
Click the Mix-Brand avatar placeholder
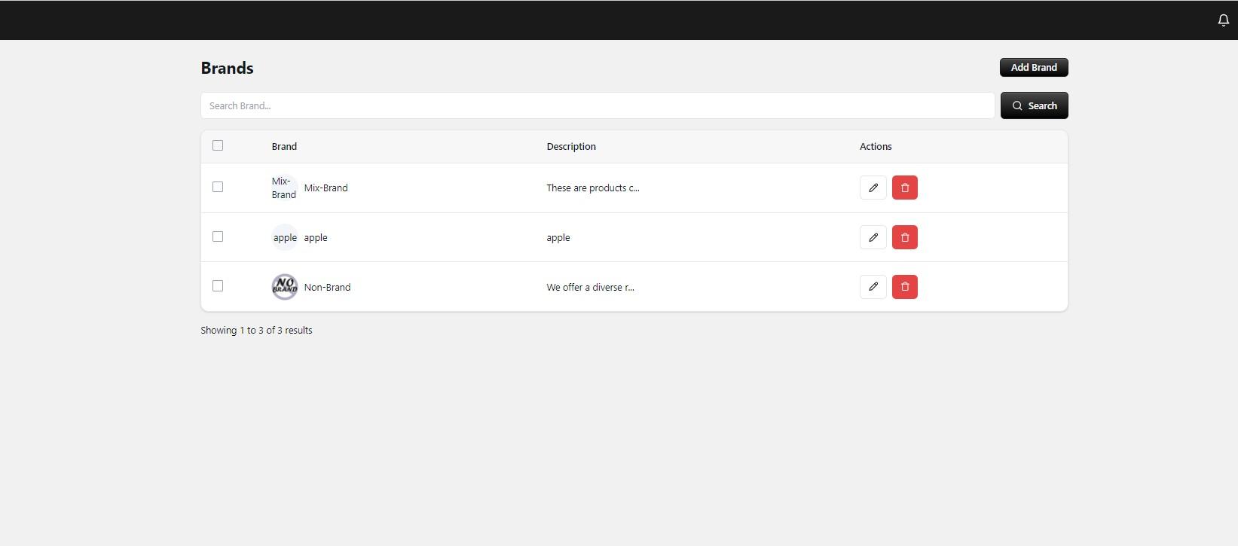click(284, 188)
